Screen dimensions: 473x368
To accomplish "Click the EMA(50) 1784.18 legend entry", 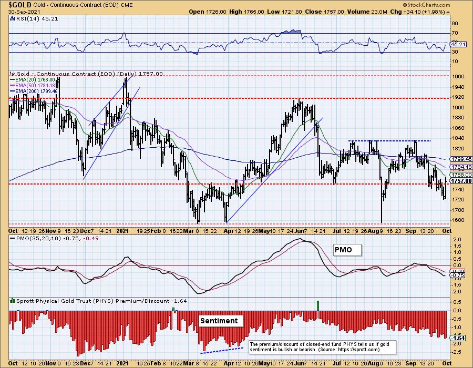I will (x=32, y=85).
